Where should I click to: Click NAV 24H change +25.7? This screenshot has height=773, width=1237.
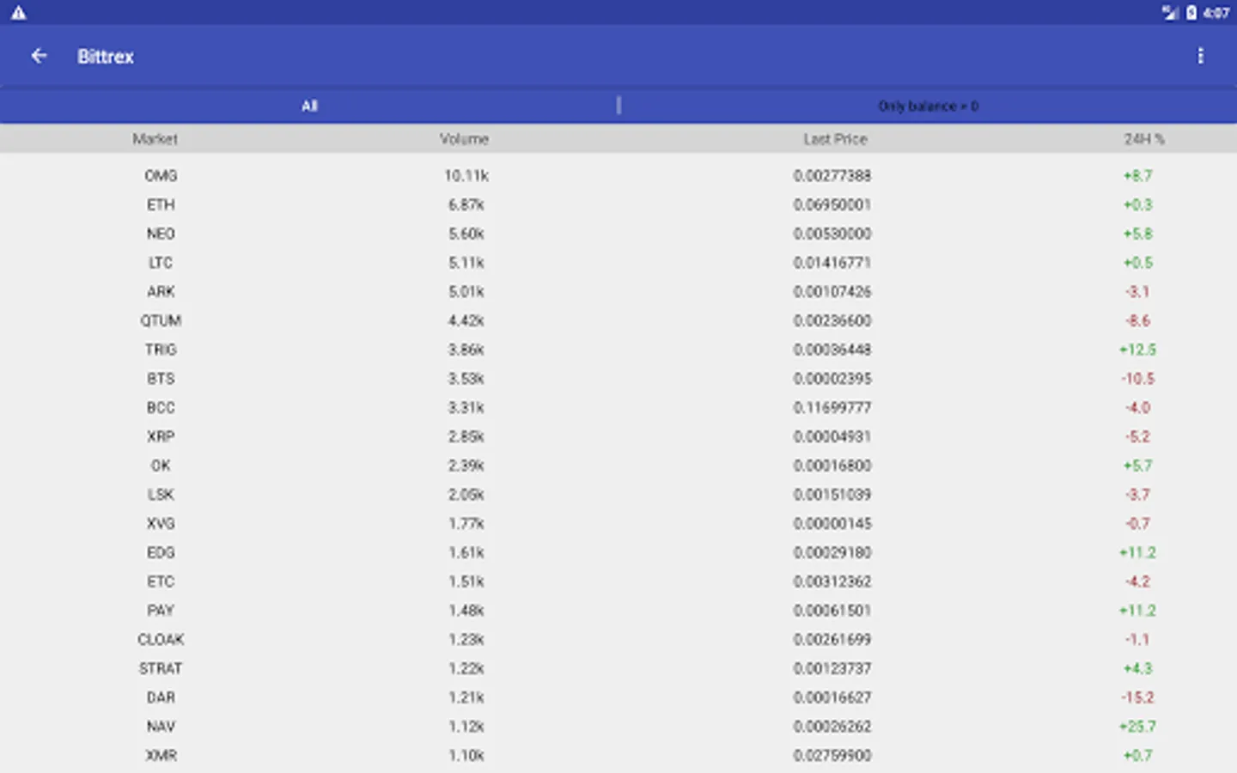[x=1137, y=727]
